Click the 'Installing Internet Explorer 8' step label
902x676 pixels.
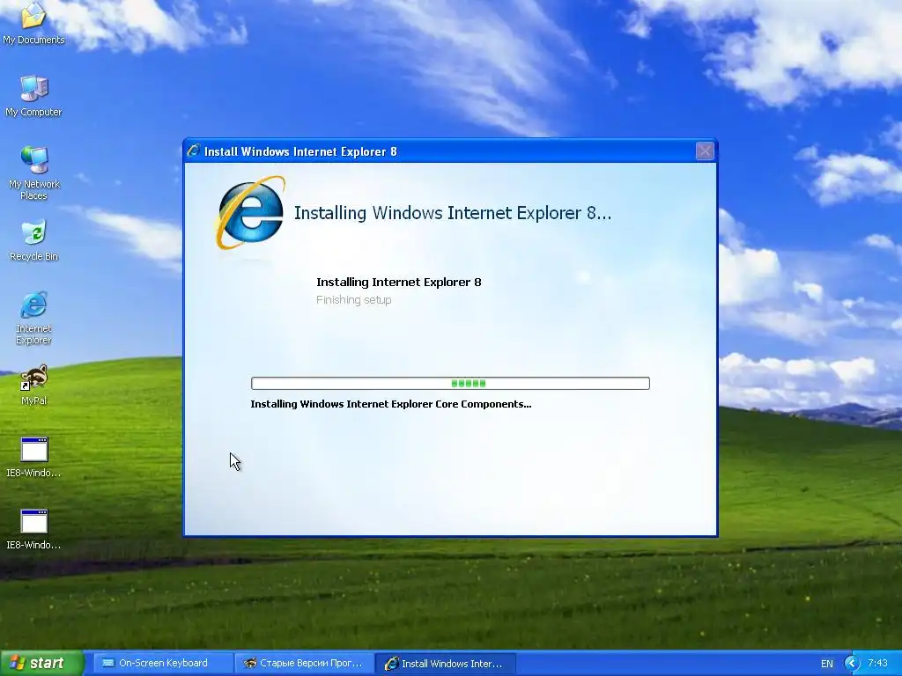pos(399,283)
